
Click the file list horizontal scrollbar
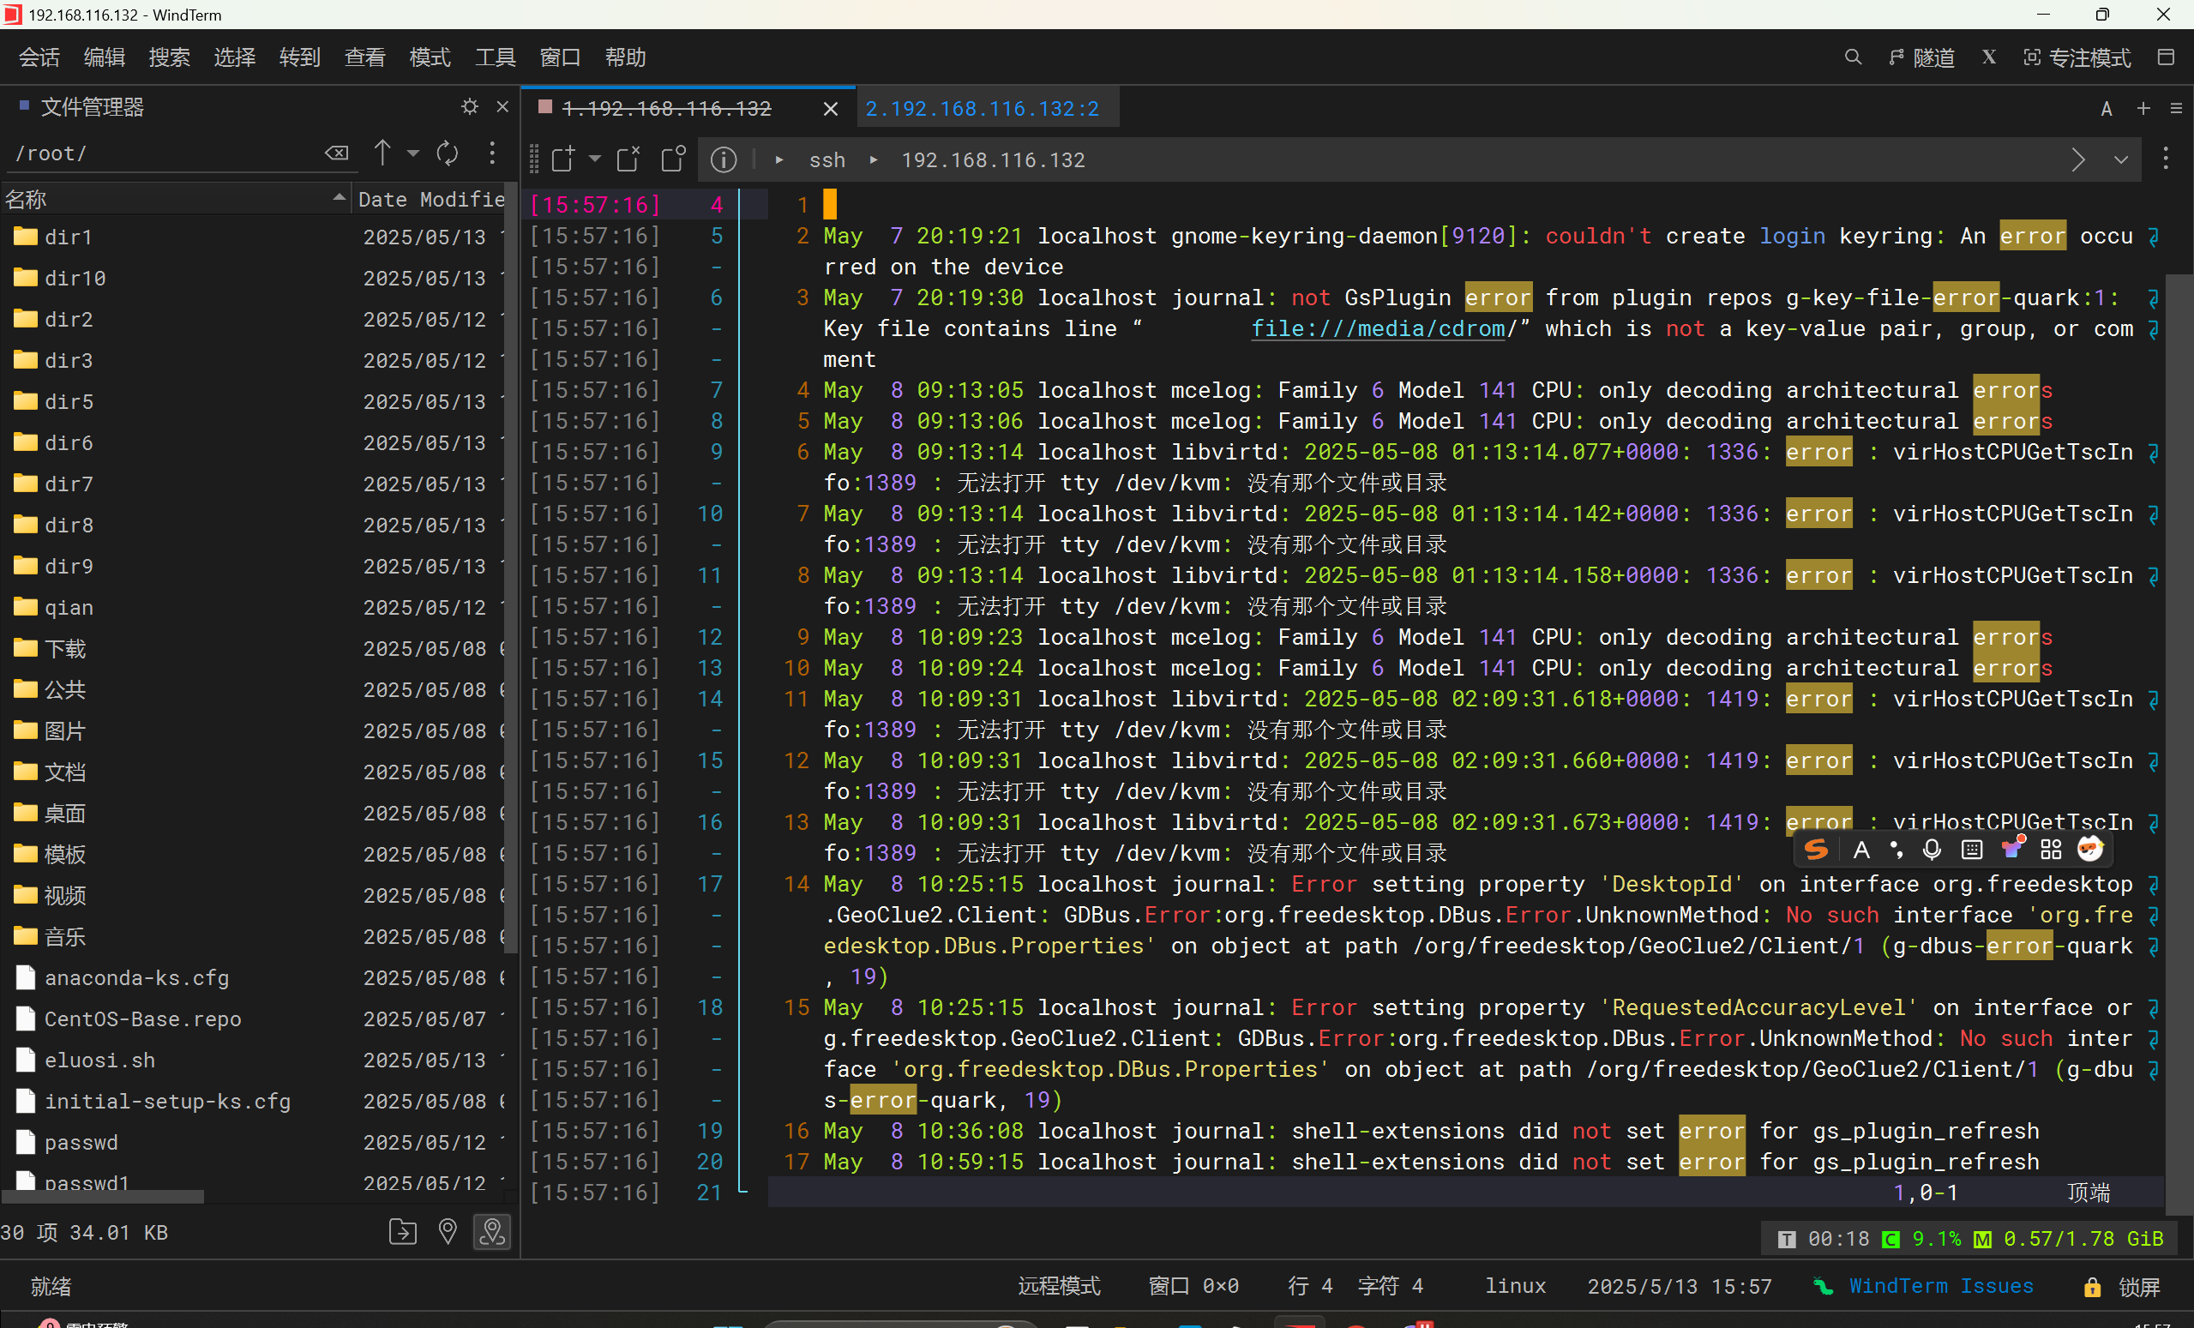tap(102, 1197)
